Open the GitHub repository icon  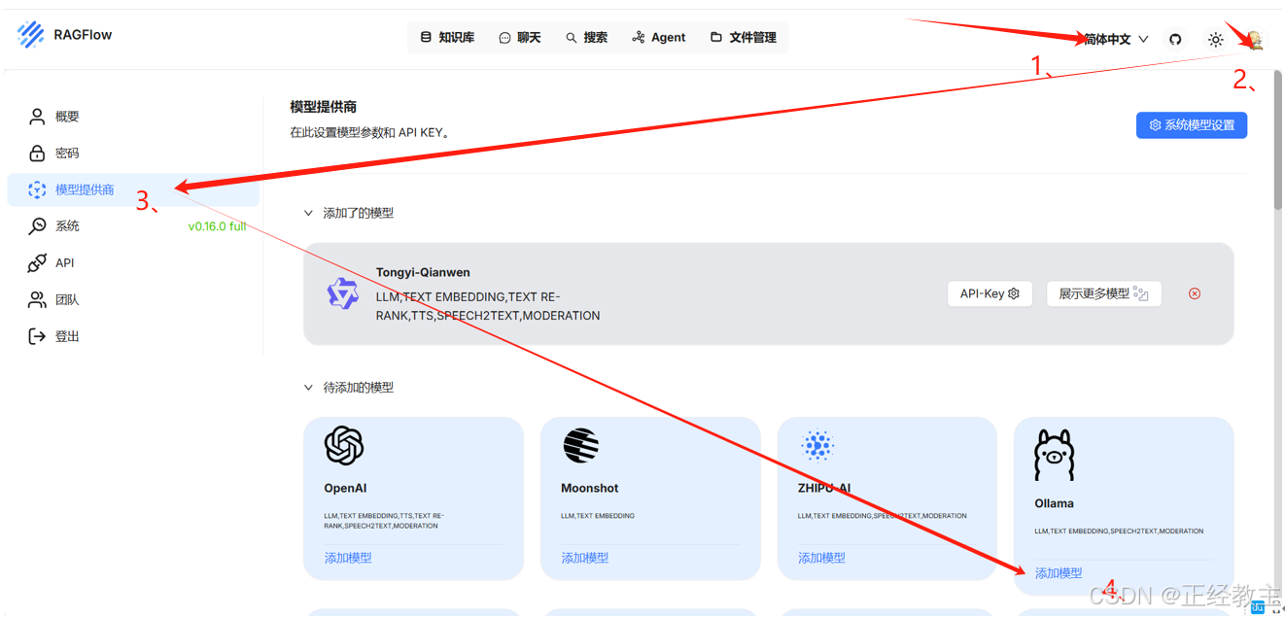point(1175,39)
